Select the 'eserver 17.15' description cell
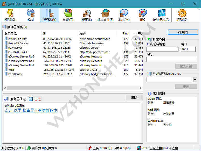 [88, 70]
